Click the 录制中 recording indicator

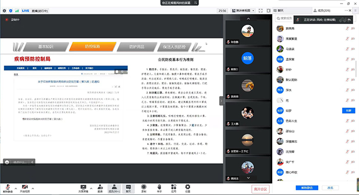[12, 19]
